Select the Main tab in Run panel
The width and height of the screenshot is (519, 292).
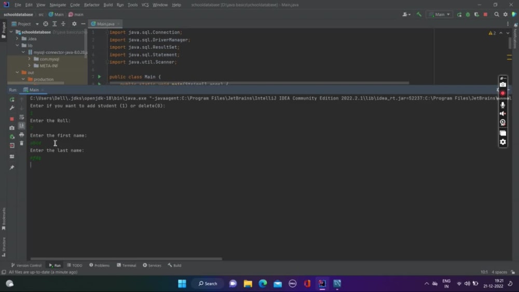coord(34,90)
